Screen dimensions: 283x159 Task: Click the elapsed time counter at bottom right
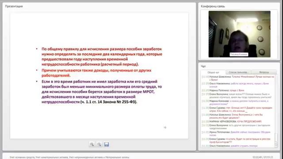(x=263, y=157)
